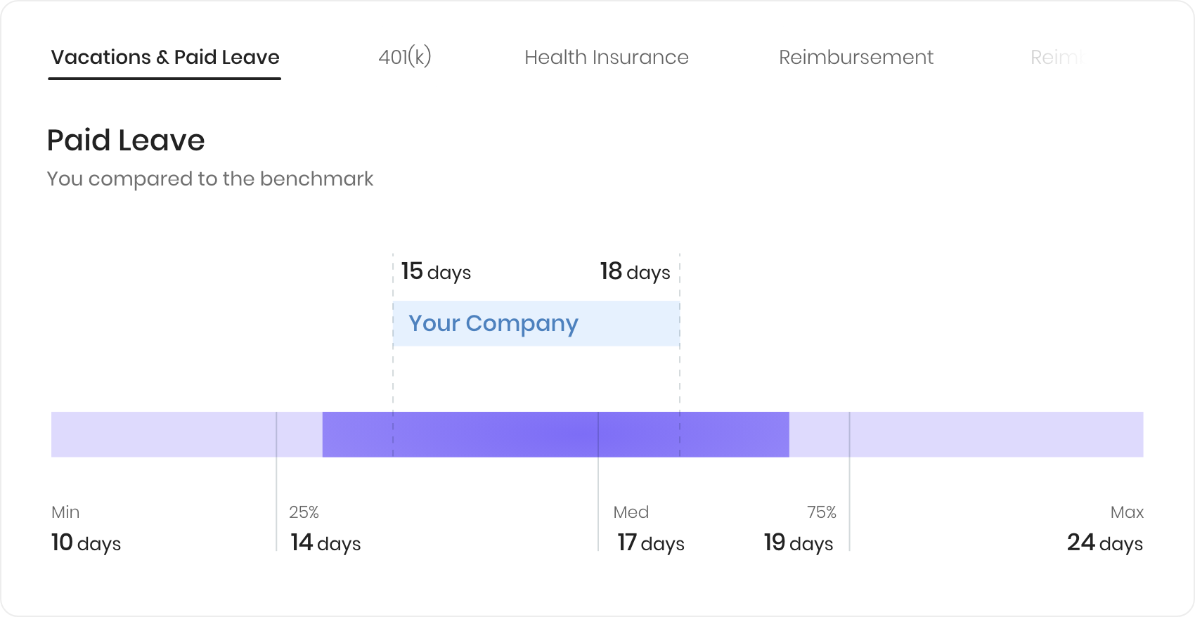Open the Health Insurance tab
The width and height of the screenshot is (1195, 617).
coord(606,58)
